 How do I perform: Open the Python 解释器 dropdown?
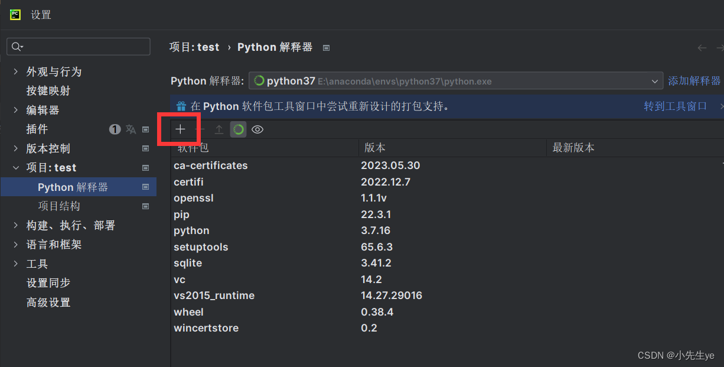click(x=654, y=81)
